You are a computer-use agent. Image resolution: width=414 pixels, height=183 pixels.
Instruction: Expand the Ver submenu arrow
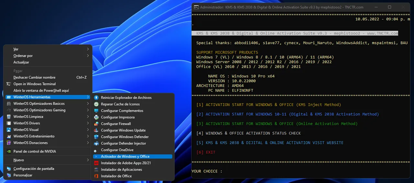88,49
